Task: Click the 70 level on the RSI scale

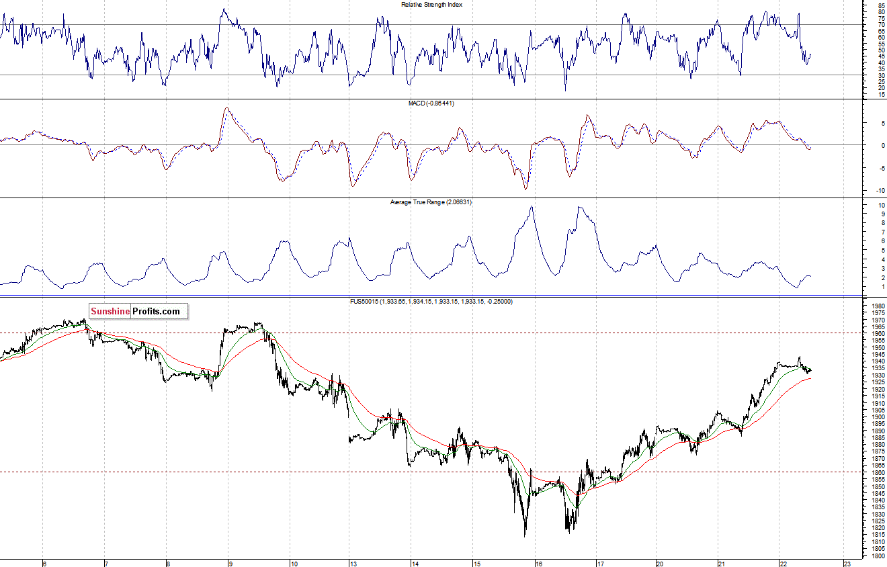Action: tap(880, 24)
